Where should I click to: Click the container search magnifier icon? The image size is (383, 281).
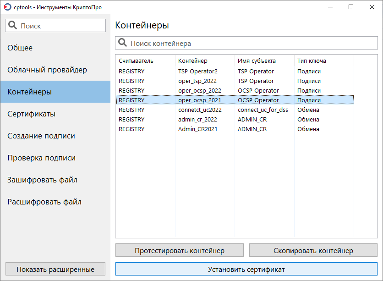click(x=122, y=43)
